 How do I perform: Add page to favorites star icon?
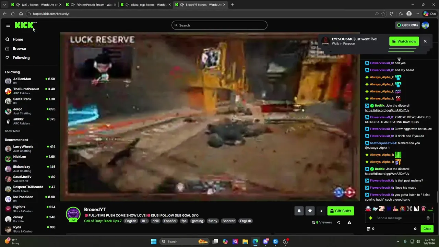(x=383, y=14)
